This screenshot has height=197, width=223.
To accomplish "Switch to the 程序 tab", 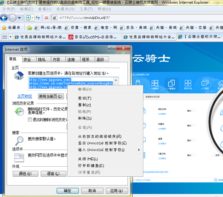I will coord(88,59).
